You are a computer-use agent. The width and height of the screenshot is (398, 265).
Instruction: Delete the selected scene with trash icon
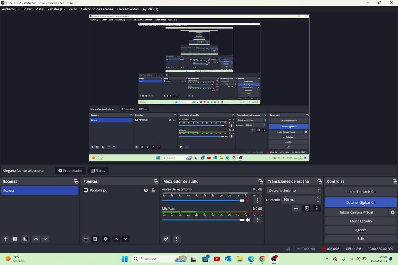coord(15,239)
